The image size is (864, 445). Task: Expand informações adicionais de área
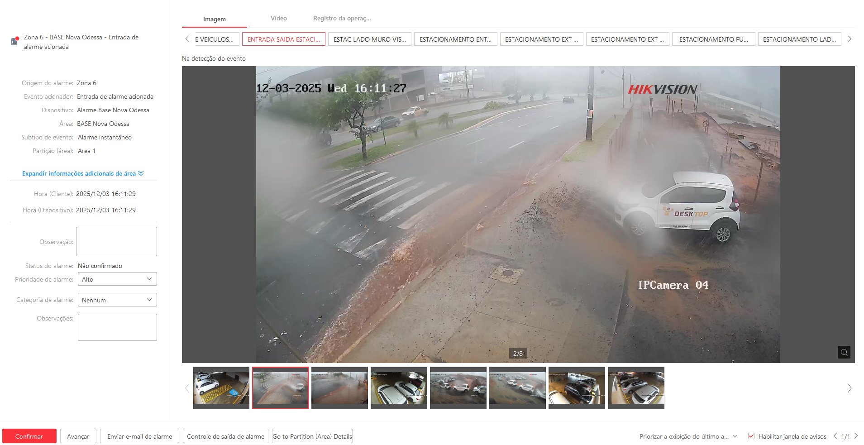[x=82, y=173]
